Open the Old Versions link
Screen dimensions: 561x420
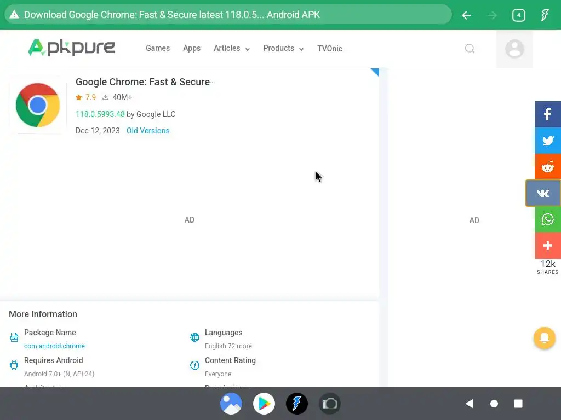click(x=148, y=131)
